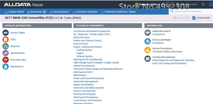Click the Service and Repair car icon
The width and height of the screenshot is (213, 104).
click(x=148, y=41)
